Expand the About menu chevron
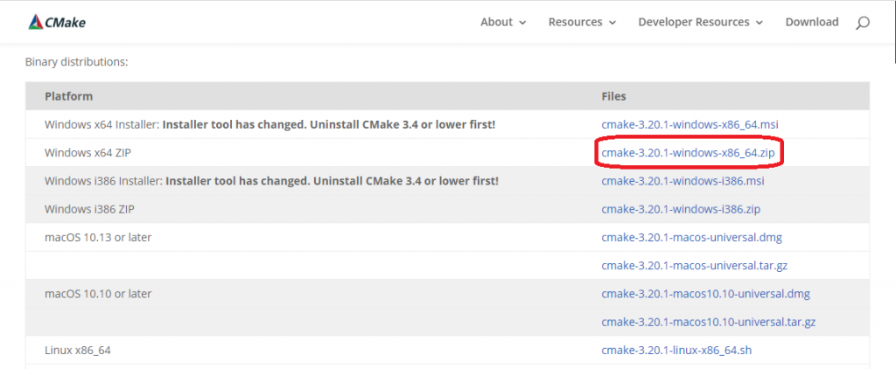This screenshot has height=369, width=896. (x=522, y=23)
